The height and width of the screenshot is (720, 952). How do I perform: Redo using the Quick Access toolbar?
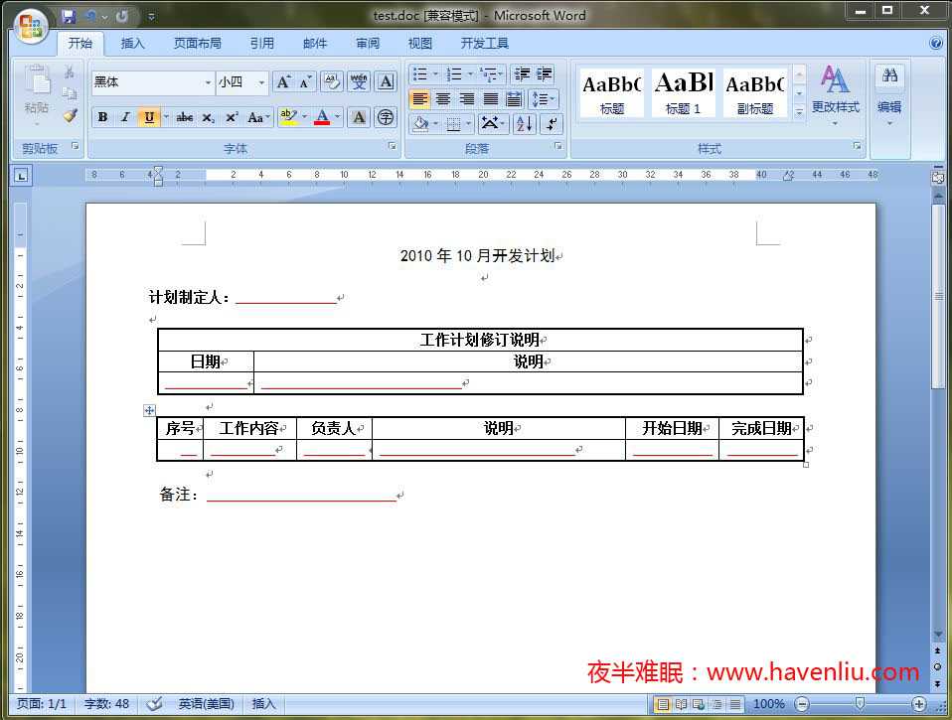122,16
